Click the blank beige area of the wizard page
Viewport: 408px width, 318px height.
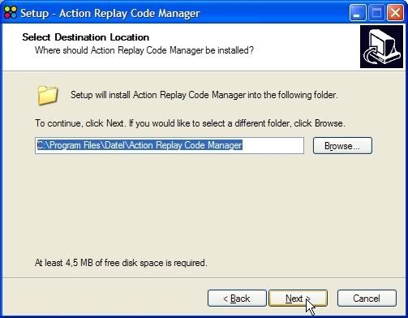tap(203, 205)
